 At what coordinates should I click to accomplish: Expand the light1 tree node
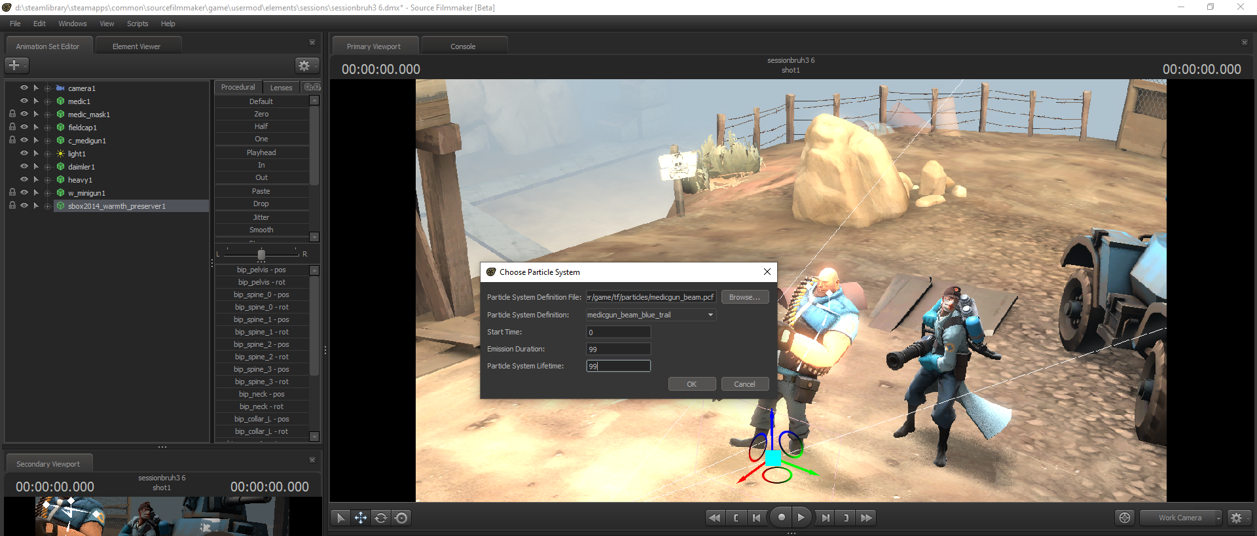(47, 154)
